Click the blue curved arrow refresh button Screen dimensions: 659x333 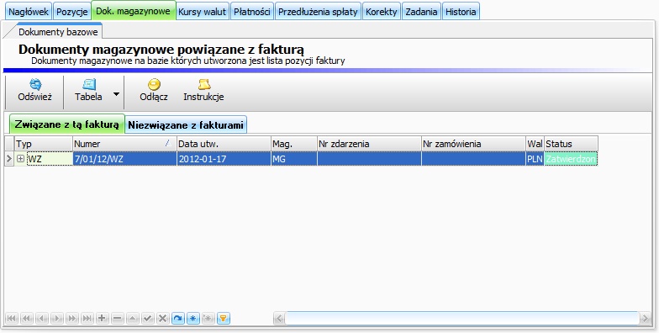click(178, 318)
